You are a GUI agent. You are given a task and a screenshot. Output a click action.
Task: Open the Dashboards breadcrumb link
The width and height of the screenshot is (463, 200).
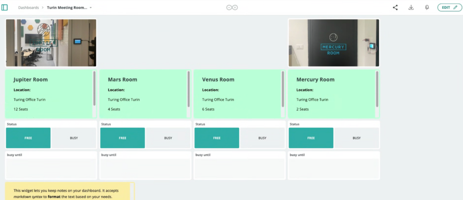point(28,8)
